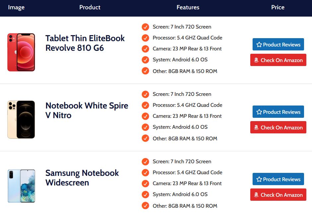
Task: Open Product Reviews for Tablet Thin EliteBook
Action: 278,44
